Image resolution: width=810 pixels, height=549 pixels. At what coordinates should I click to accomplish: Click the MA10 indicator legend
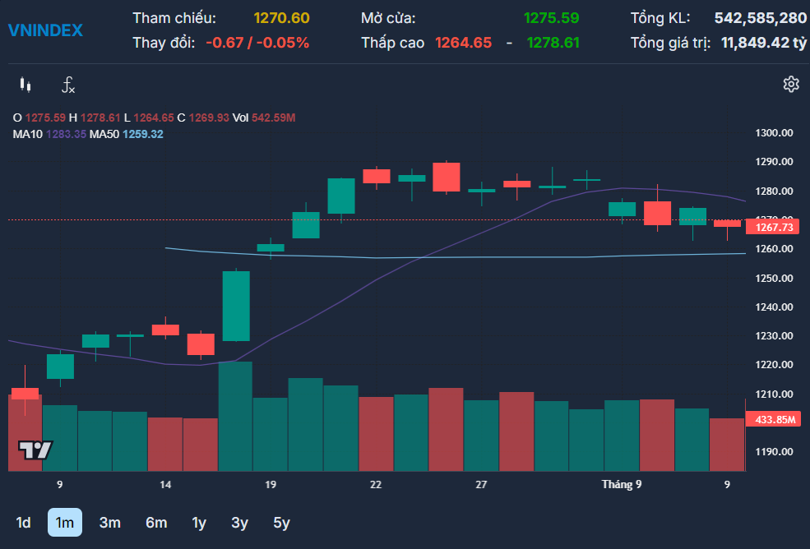click(x=49, y=134)
